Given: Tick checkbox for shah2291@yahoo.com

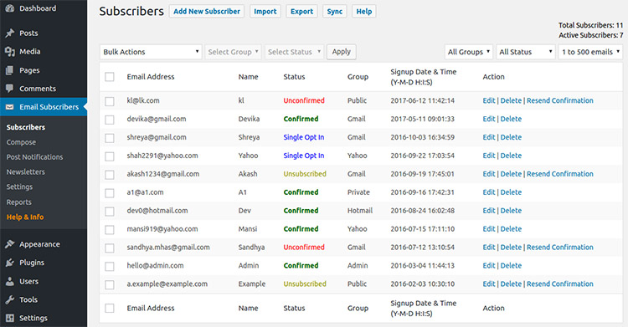Looking at the screenshot, I should [x=110, y=156].
